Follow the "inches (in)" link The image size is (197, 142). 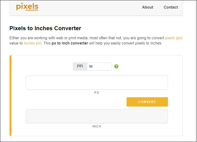coord(33,43)
